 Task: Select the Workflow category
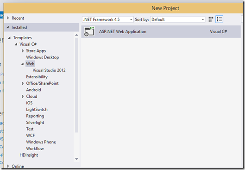pyautogui.click(x=35, y=148)
